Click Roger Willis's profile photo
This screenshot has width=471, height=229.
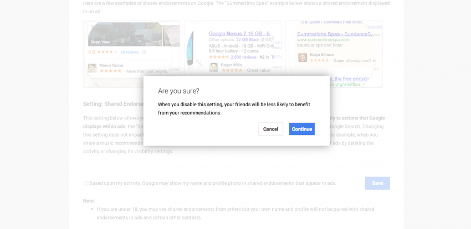point(213,67)
